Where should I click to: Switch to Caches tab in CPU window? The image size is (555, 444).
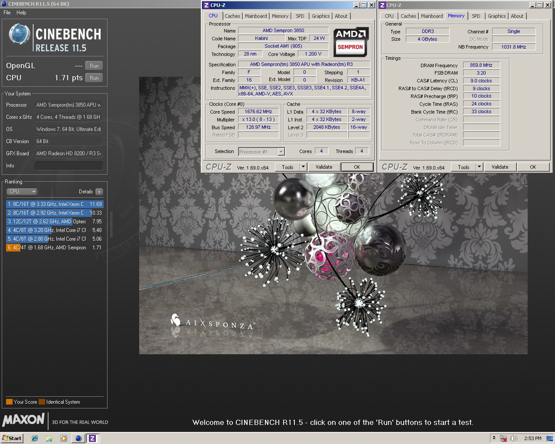pos(232,16)
